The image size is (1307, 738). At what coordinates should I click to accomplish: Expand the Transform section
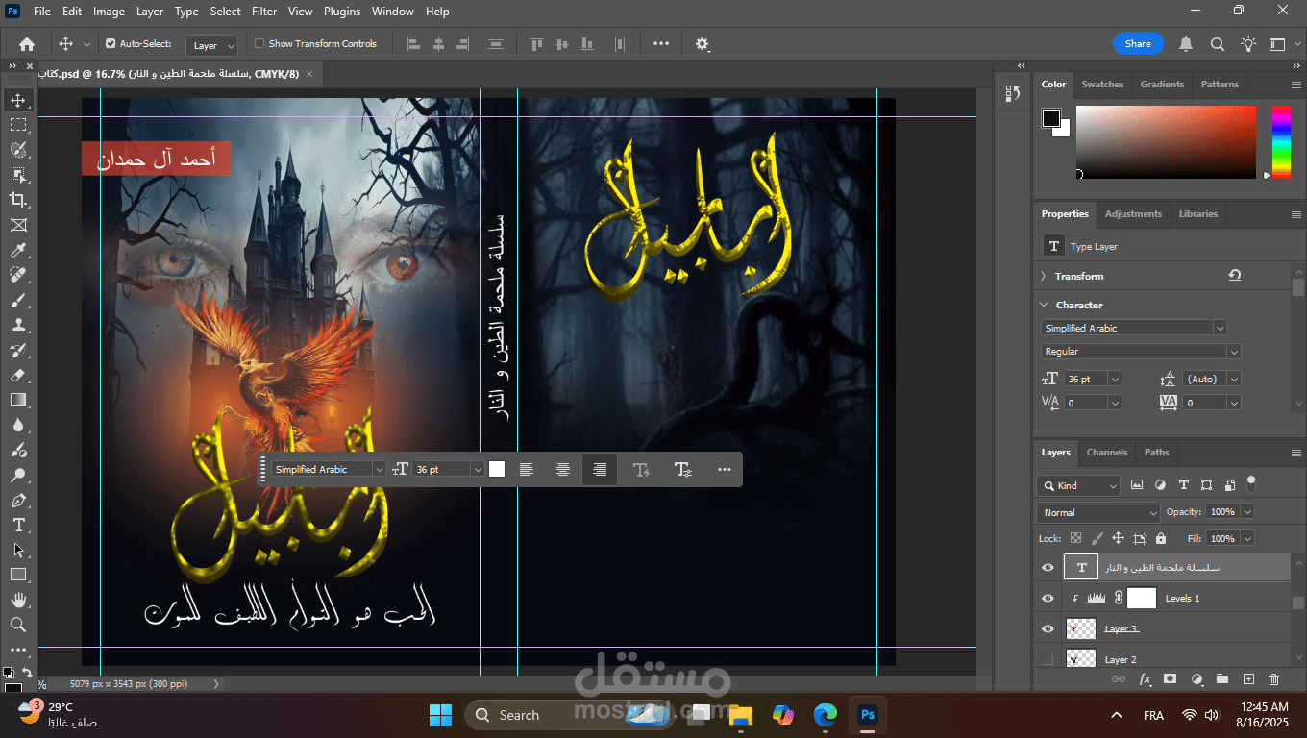click(x=1044, y=276)
